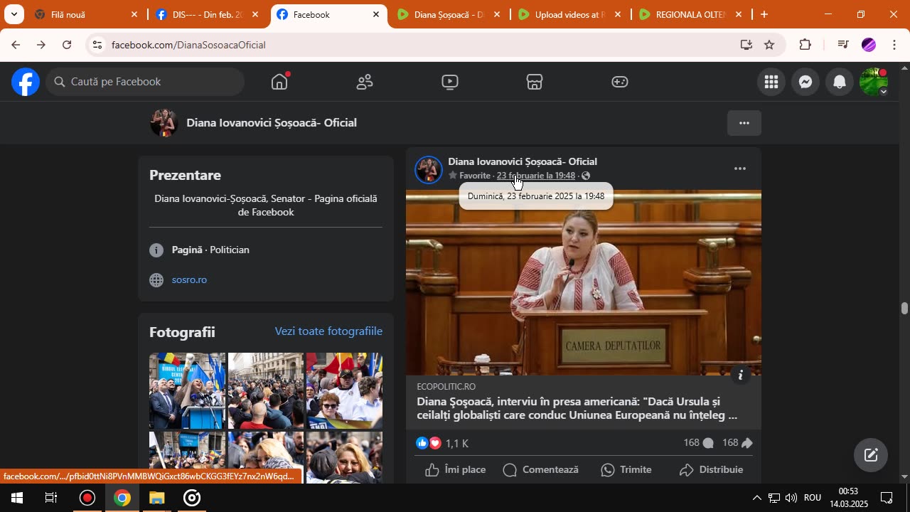Open the Facebook logo home link
Viewport: 910px width, 512px height.
[25, 82]
